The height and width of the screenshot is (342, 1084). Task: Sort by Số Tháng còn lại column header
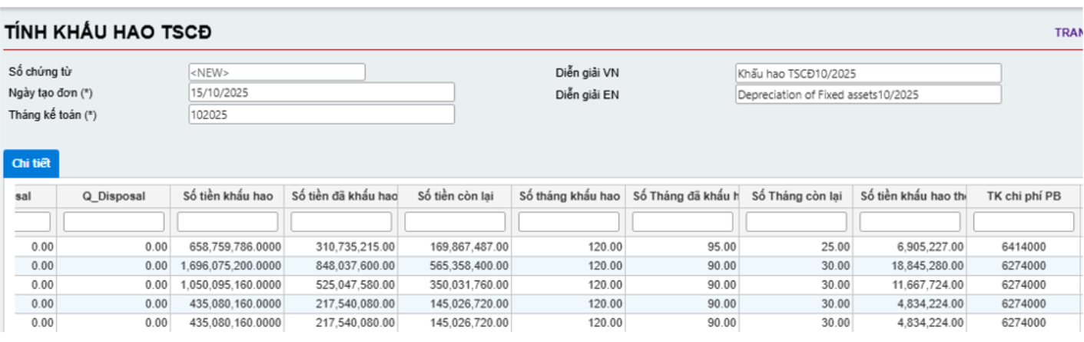pyautogui.click(x=796, y=197)
